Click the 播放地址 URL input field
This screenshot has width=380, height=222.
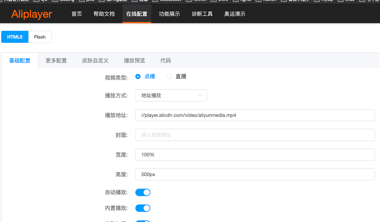(255, 115)
